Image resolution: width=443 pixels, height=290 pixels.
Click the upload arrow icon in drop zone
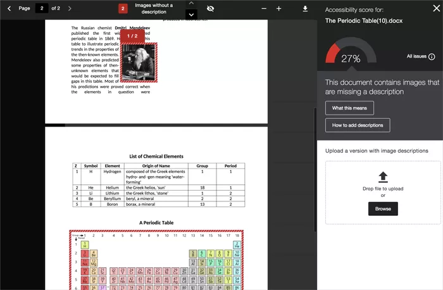[383, 177]
